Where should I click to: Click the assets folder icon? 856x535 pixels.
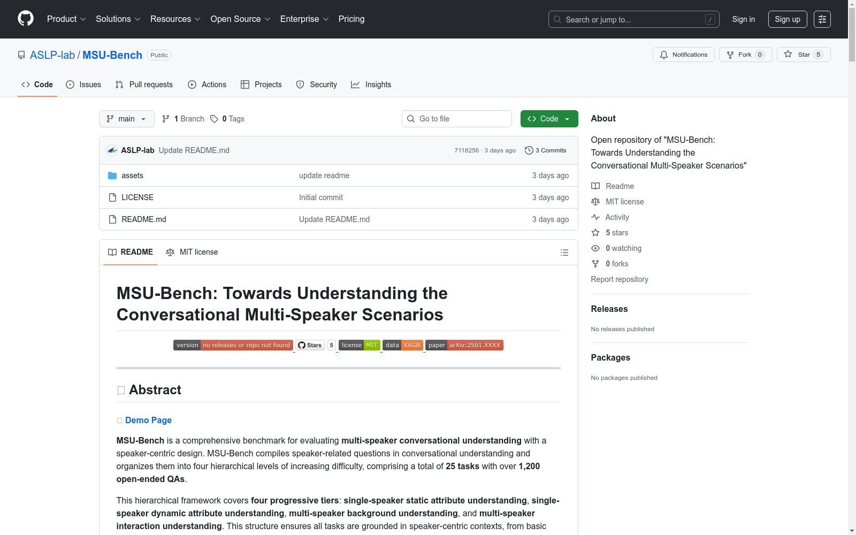pyautogui.click(x=112, y=175)
